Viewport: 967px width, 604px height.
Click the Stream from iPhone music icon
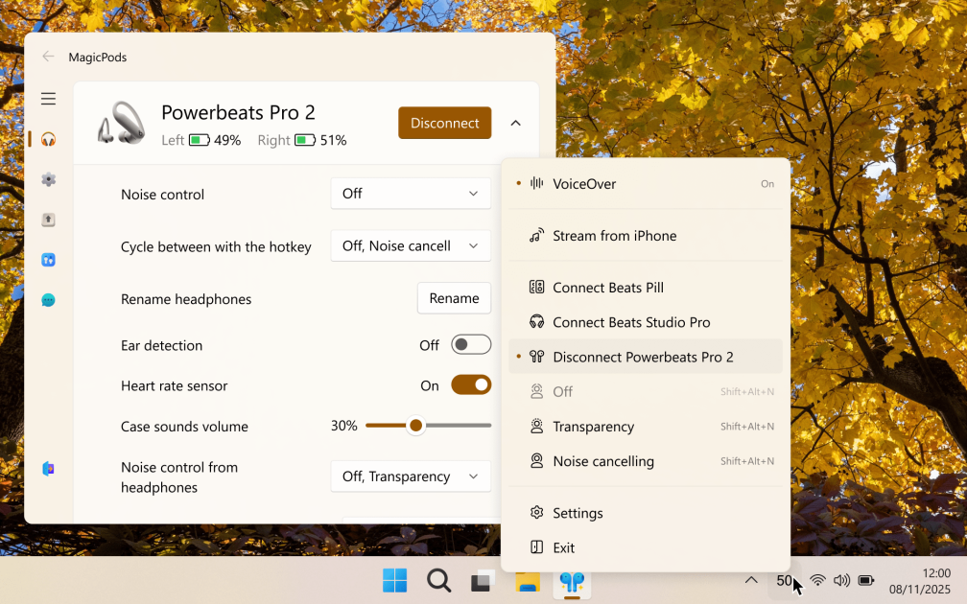pyautogui.click(x=536, y=236)
